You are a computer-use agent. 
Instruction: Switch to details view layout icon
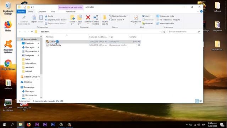click(197, 101)
